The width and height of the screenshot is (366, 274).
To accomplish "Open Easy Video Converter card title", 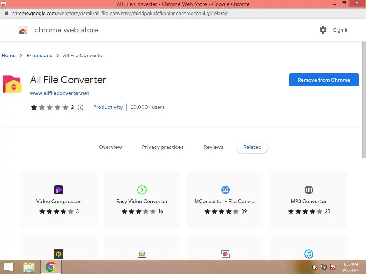I will pyautogui.click(x=142, y=201).
